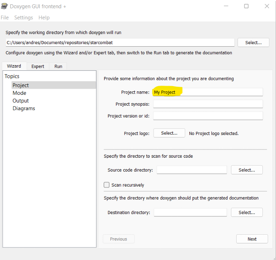Click the Project version or id field
Image resolution: width=276 pixels, height=260 pixels.
click(208, 116)
